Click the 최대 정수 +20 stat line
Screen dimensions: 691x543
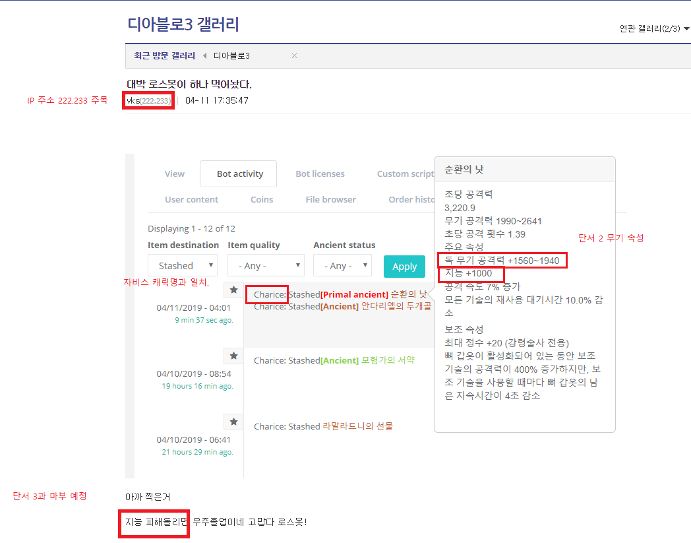click(x=507, y=342)
